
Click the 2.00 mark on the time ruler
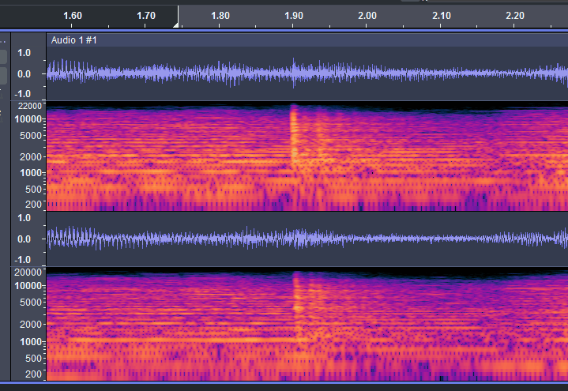pyautogui.click(x=367, y=16)
